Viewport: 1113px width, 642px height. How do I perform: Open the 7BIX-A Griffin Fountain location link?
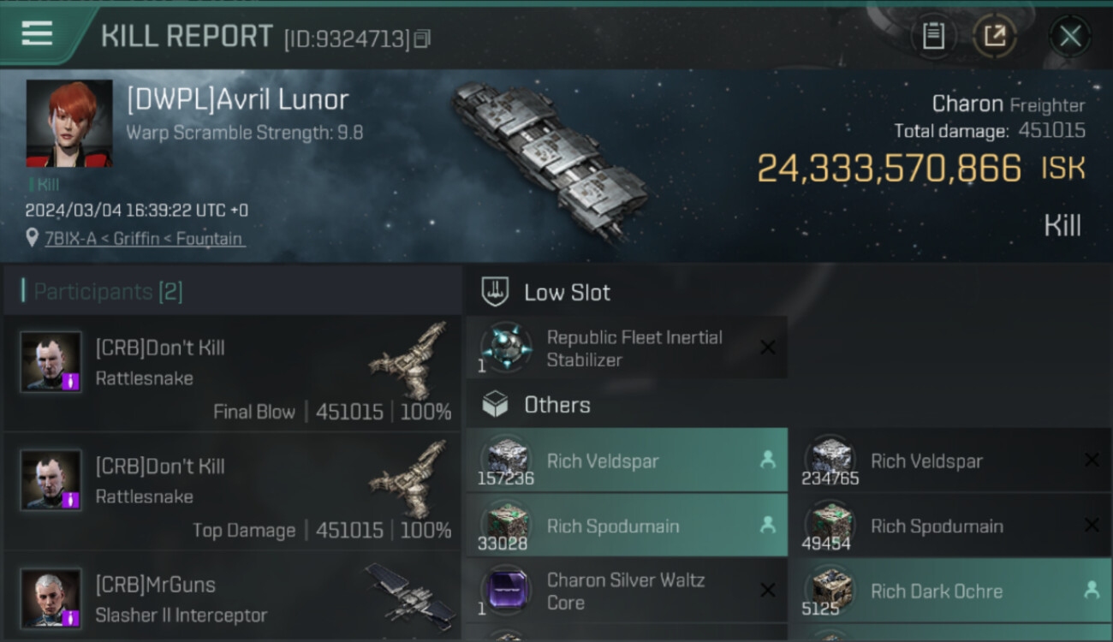point(145,239)
